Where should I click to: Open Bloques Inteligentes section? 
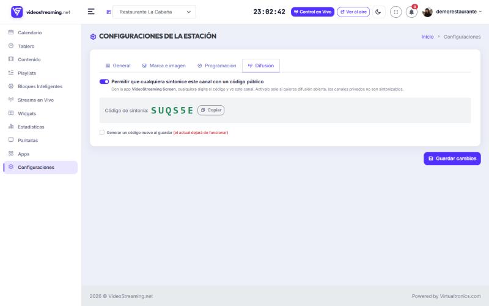40,86
